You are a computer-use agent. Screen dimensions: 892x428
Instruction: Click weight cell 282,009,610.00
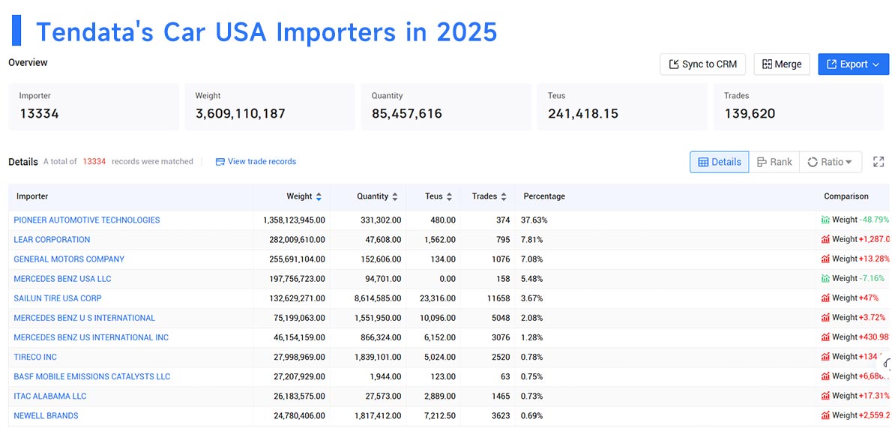[297, 240]
